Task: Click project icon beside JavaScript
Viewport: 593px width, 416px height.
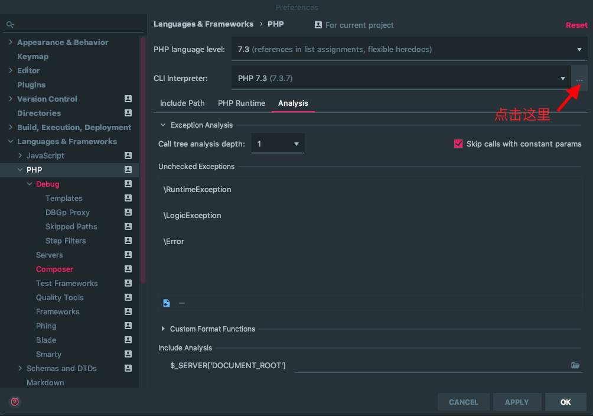Action: (128, 155)
